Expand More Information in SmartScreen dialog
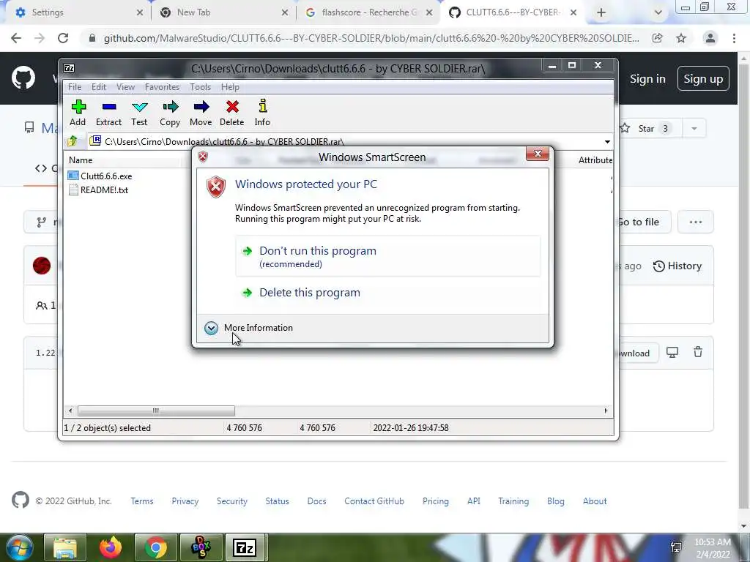This screenshot has width=750, height=562. point(249,328)
